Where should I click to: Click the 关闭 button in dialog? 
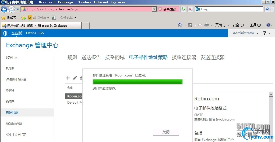tap(166, 132)
